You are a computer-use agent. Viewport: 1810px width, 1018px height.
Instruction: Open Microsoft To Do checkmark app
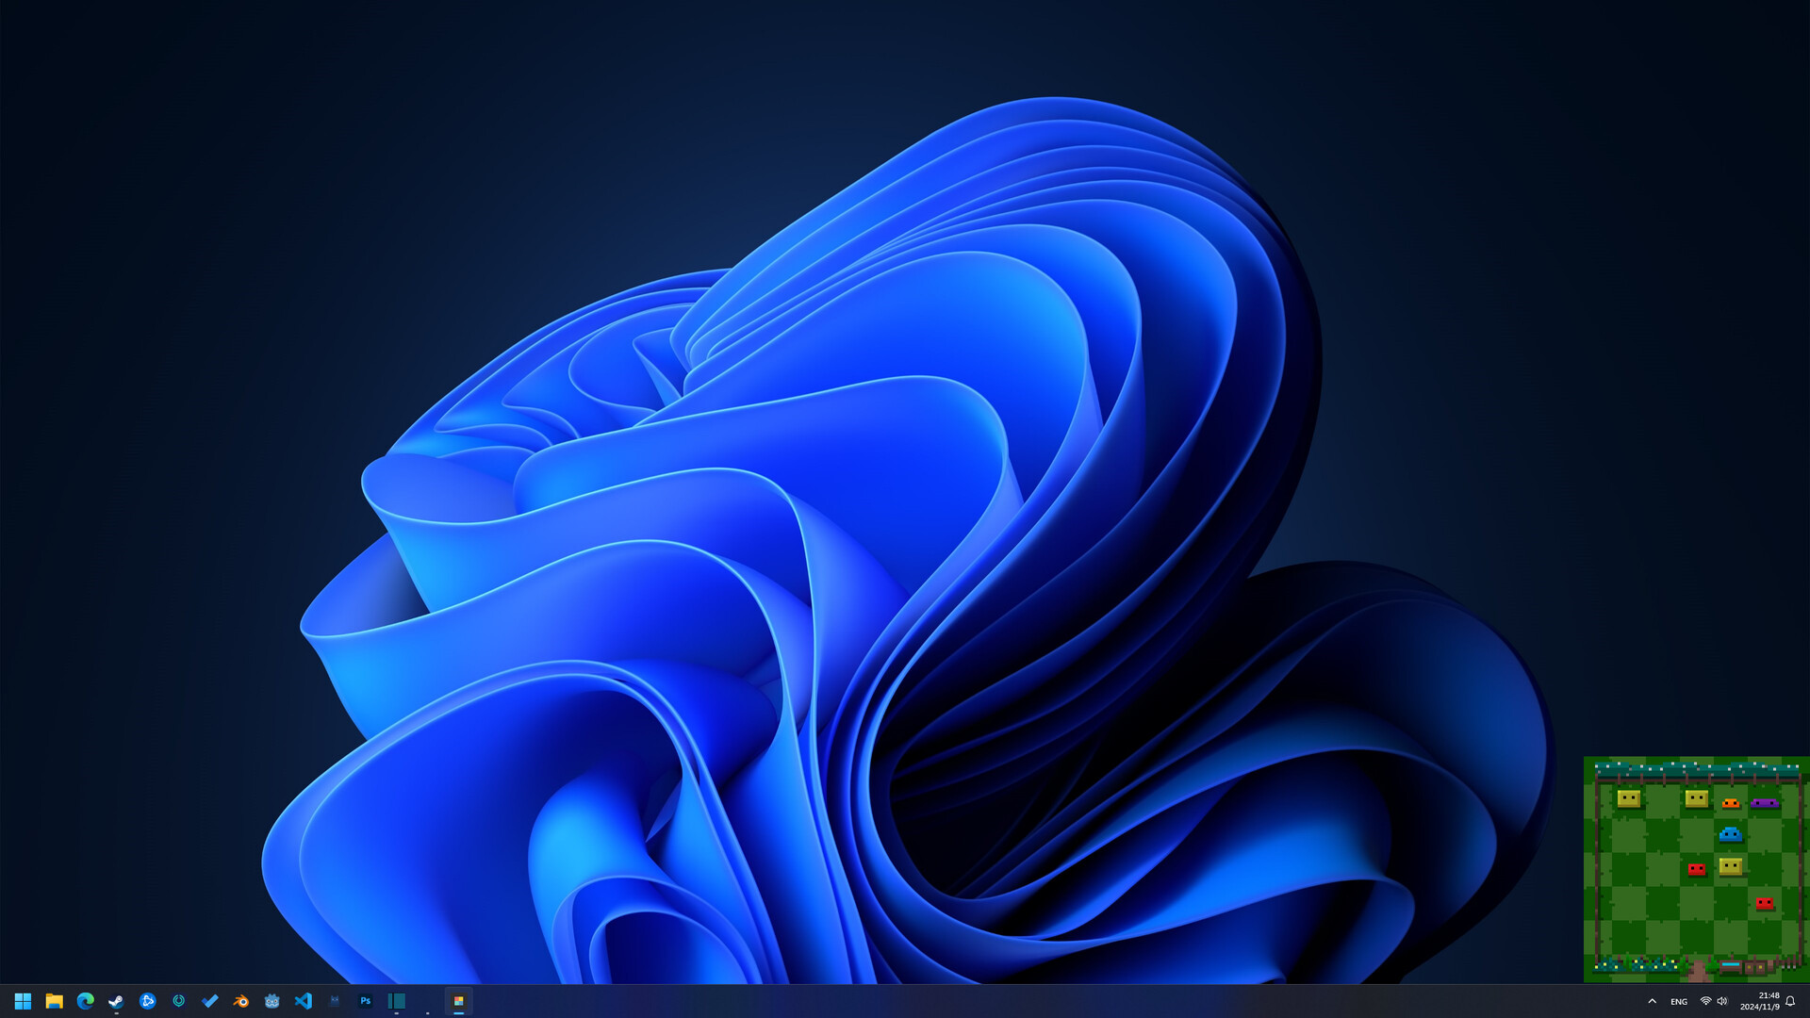(209, 1001)
